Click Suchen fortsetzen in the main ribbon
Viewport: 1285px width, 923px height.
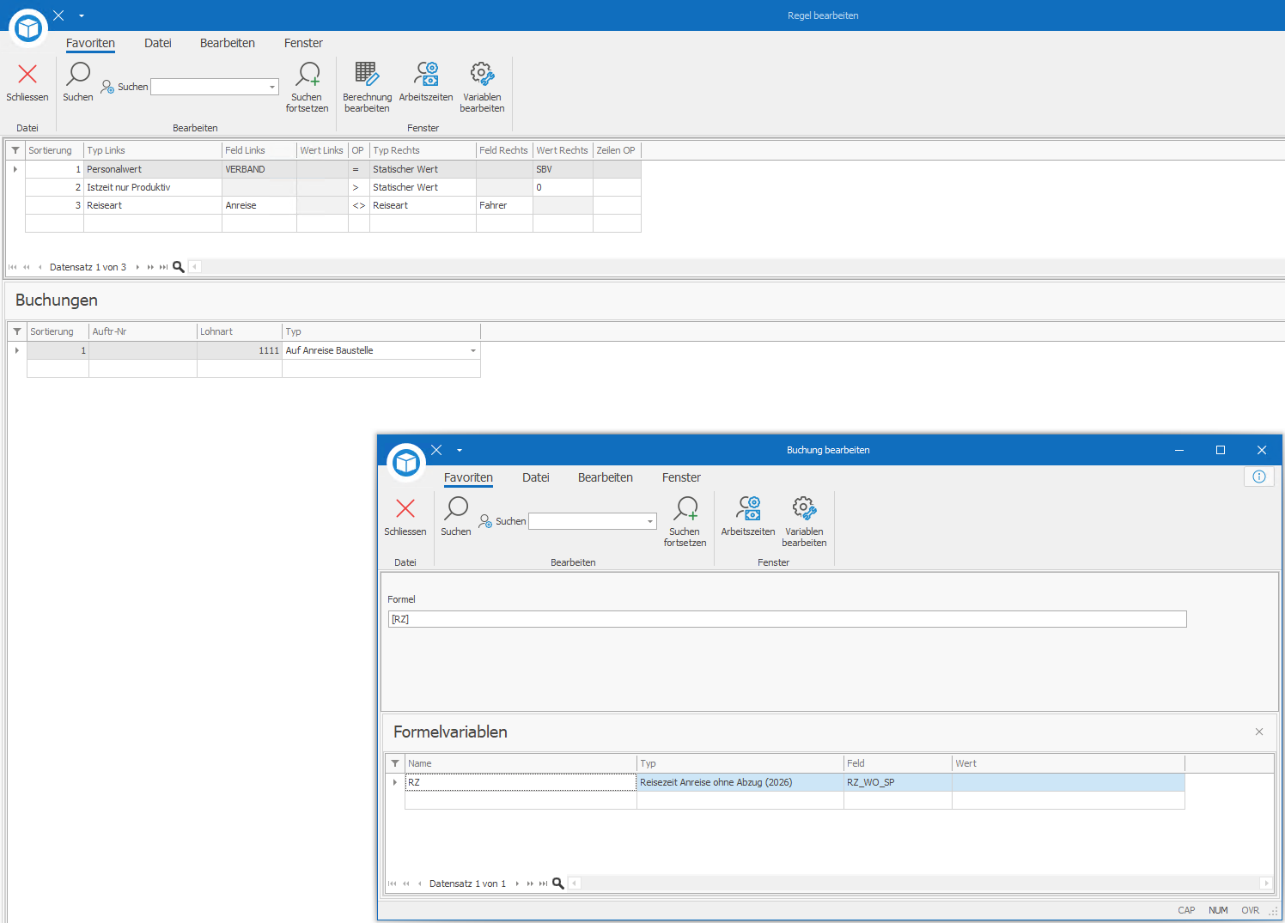307,86
